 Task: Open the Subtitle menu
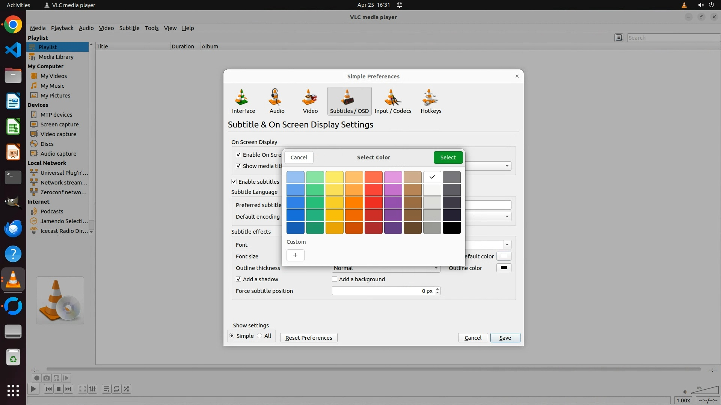[129, 28]
